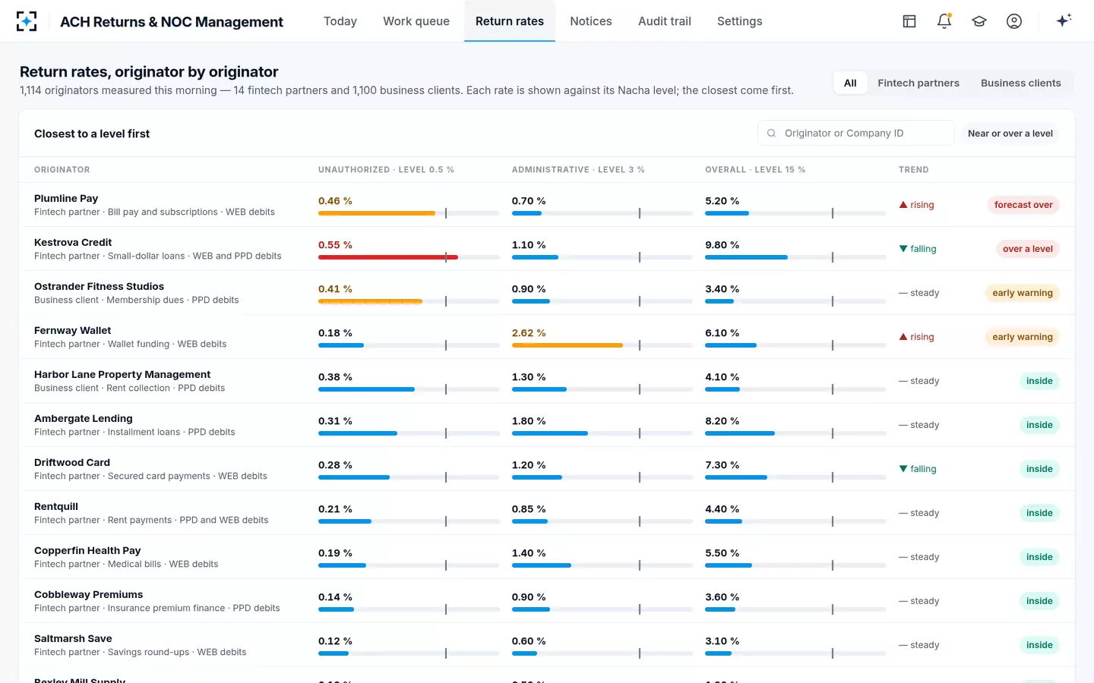
Task: Click the search magnifier icon
Action: coord(771,133)
